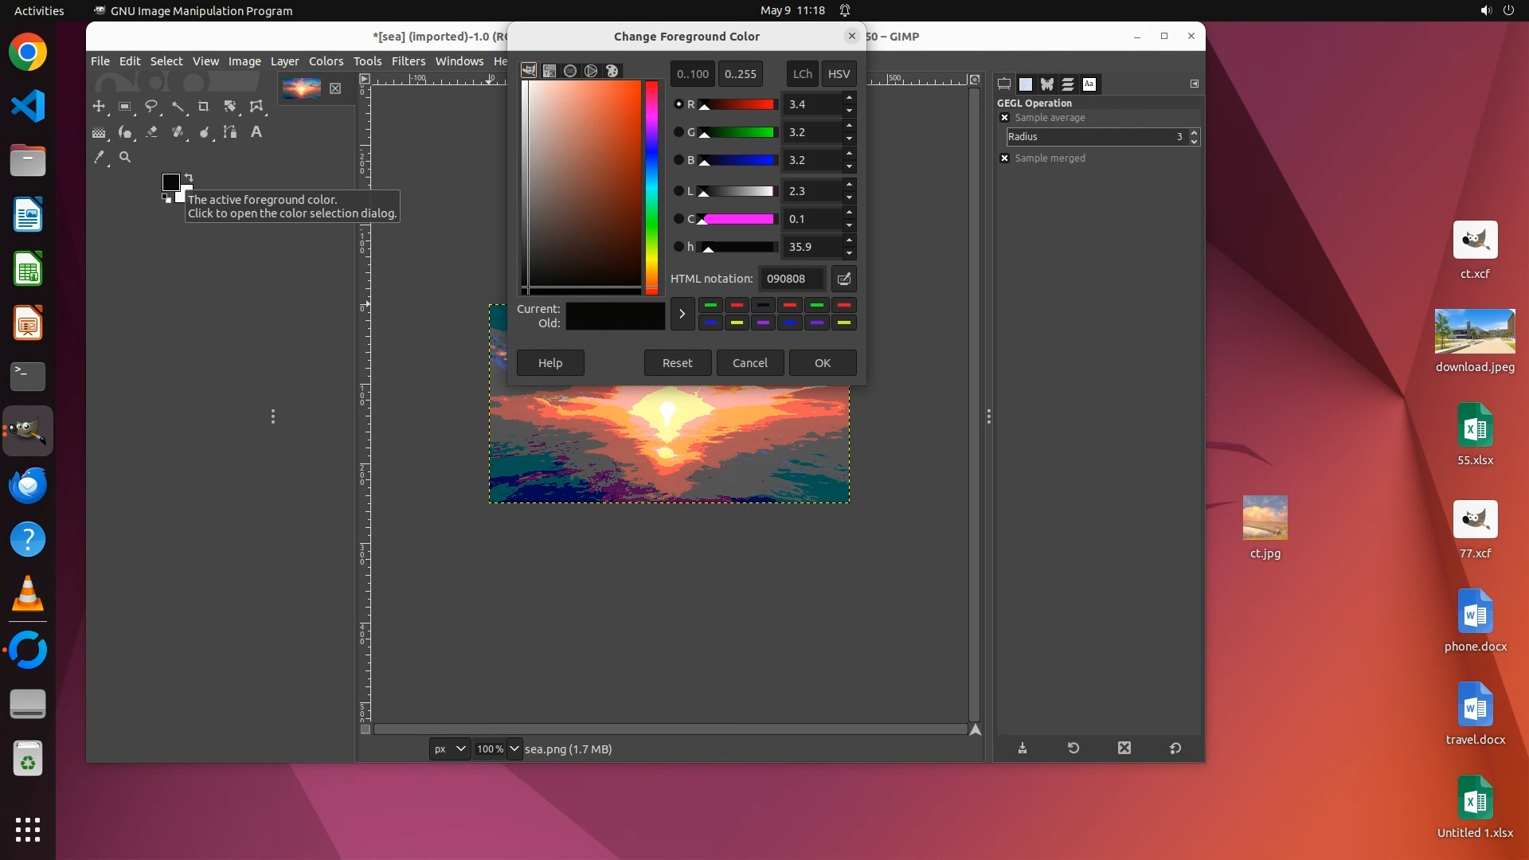Open the Filters menu

[x=408, y=61]
